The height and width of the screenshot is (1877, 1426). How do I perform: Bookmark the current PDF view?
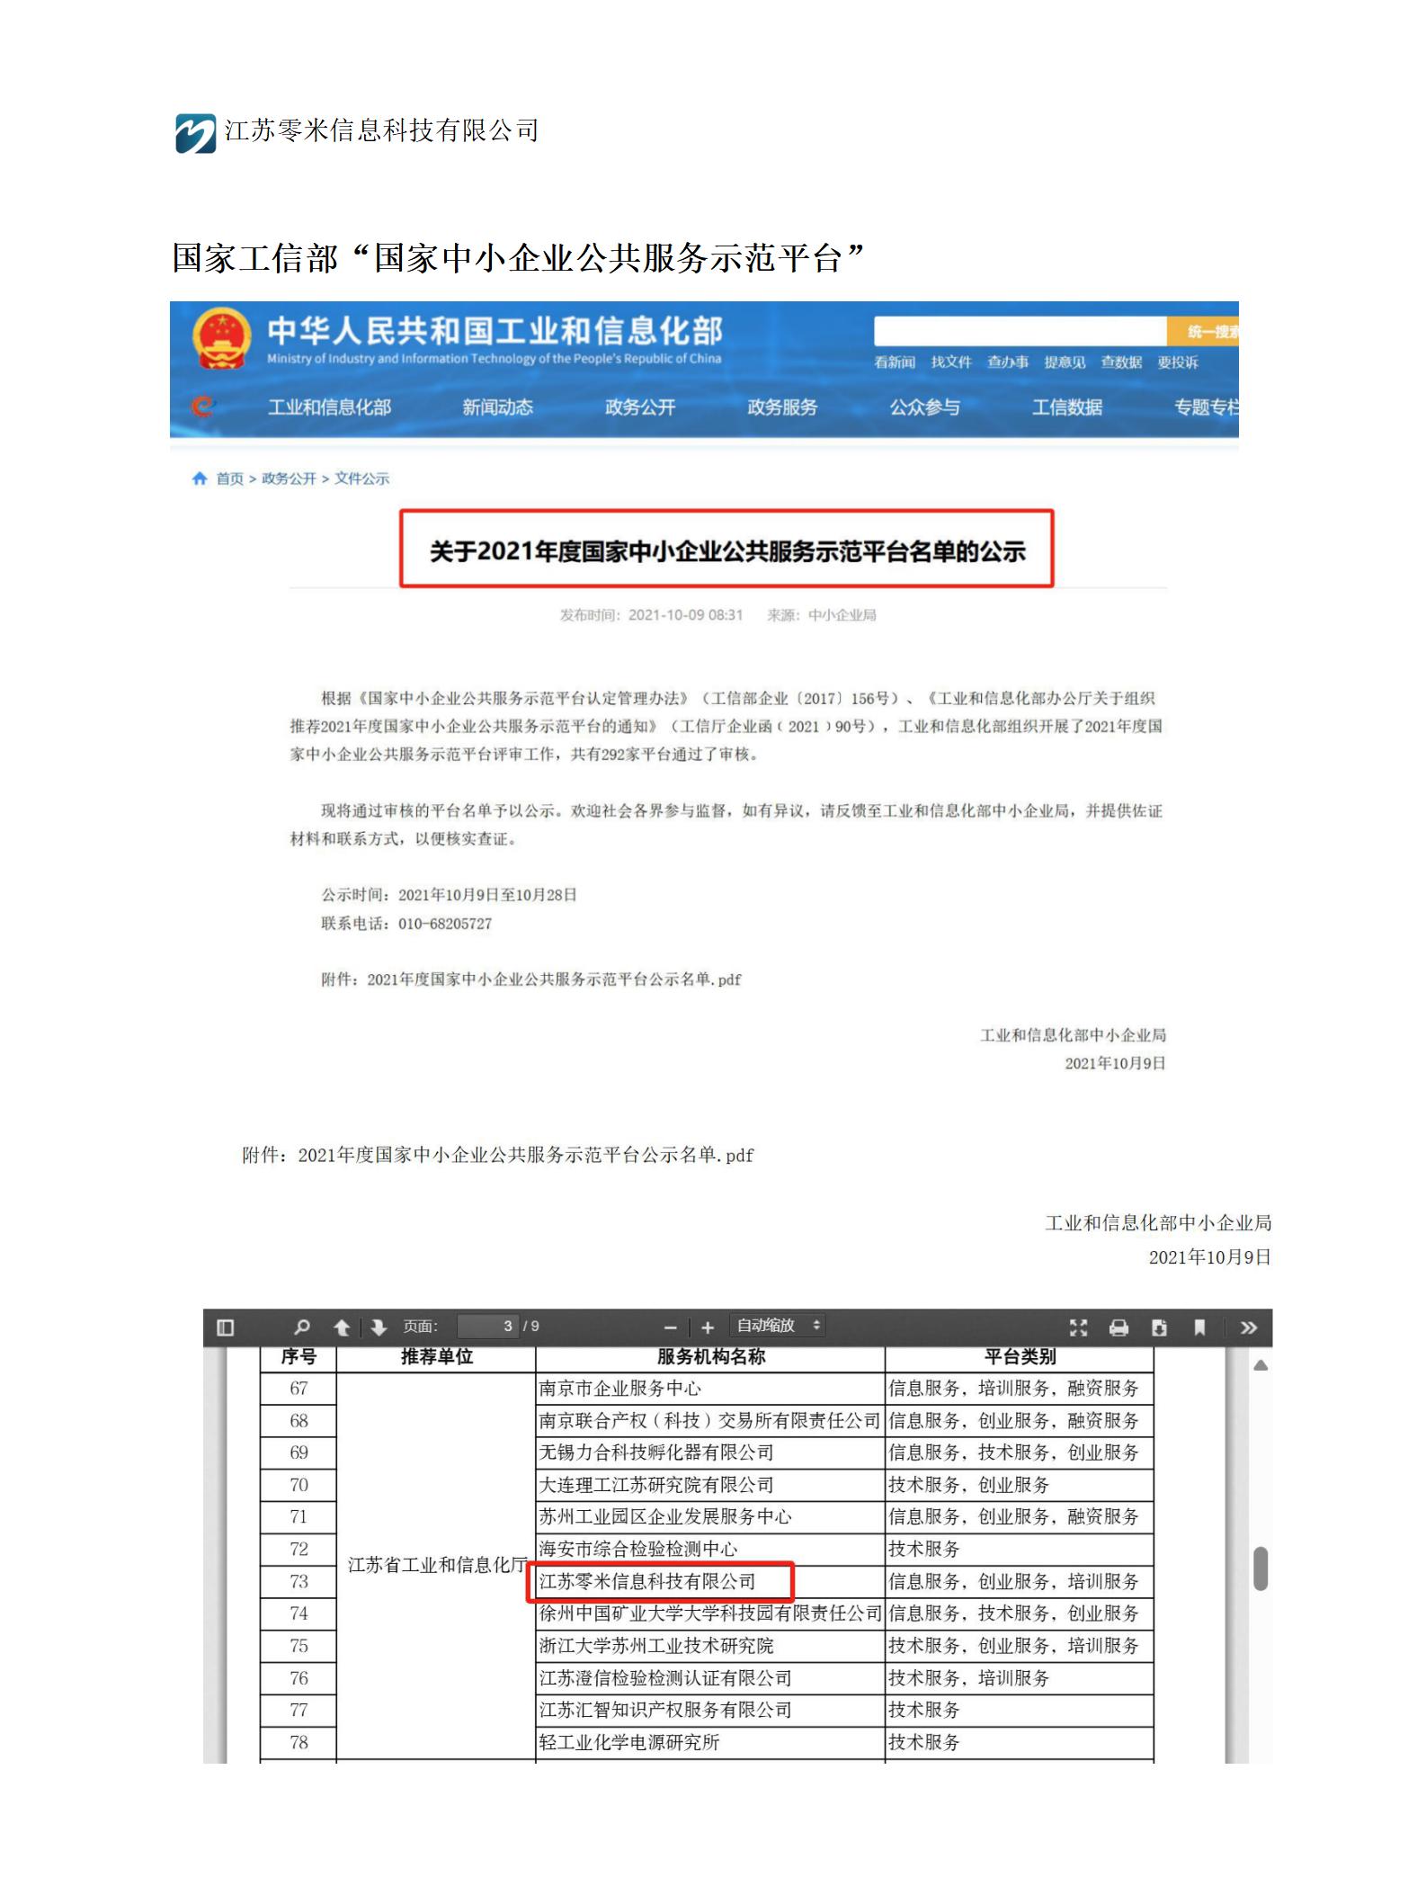1199,1327
